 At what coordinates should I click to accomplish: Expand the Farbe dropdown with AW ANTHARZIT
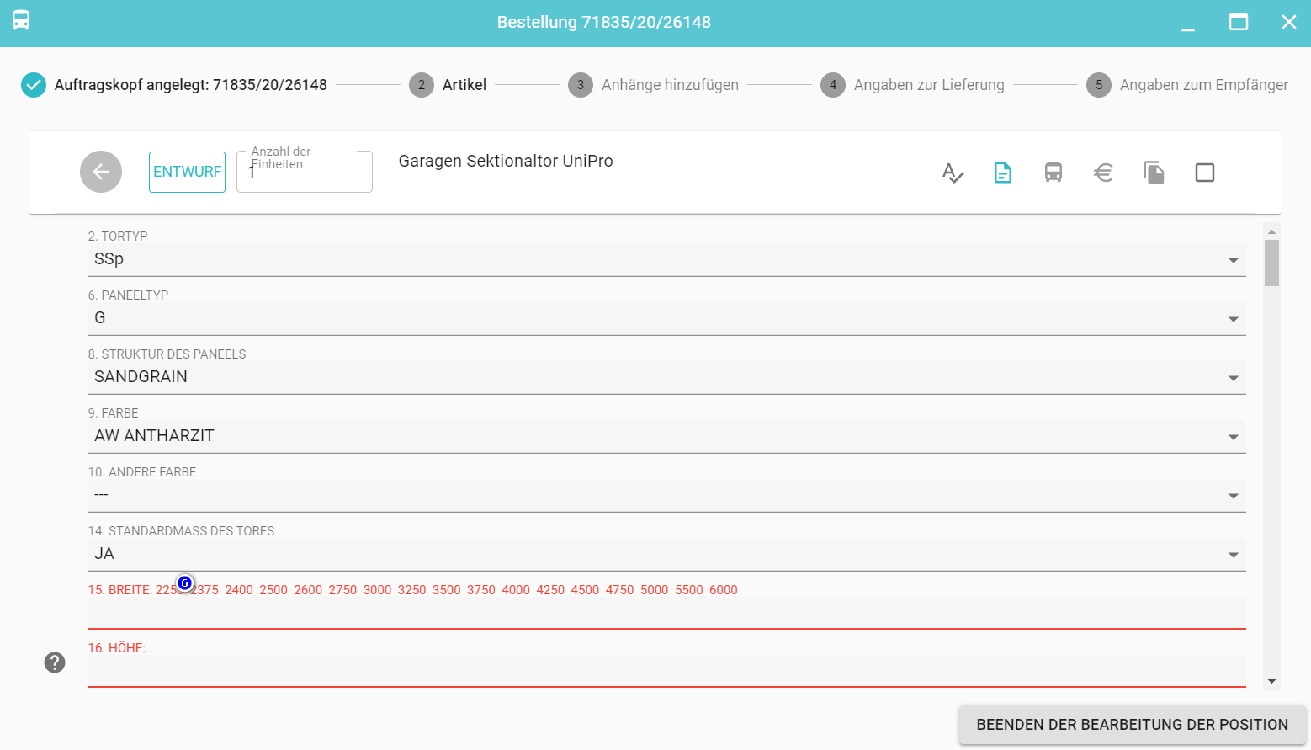click(x=666, y=436)
